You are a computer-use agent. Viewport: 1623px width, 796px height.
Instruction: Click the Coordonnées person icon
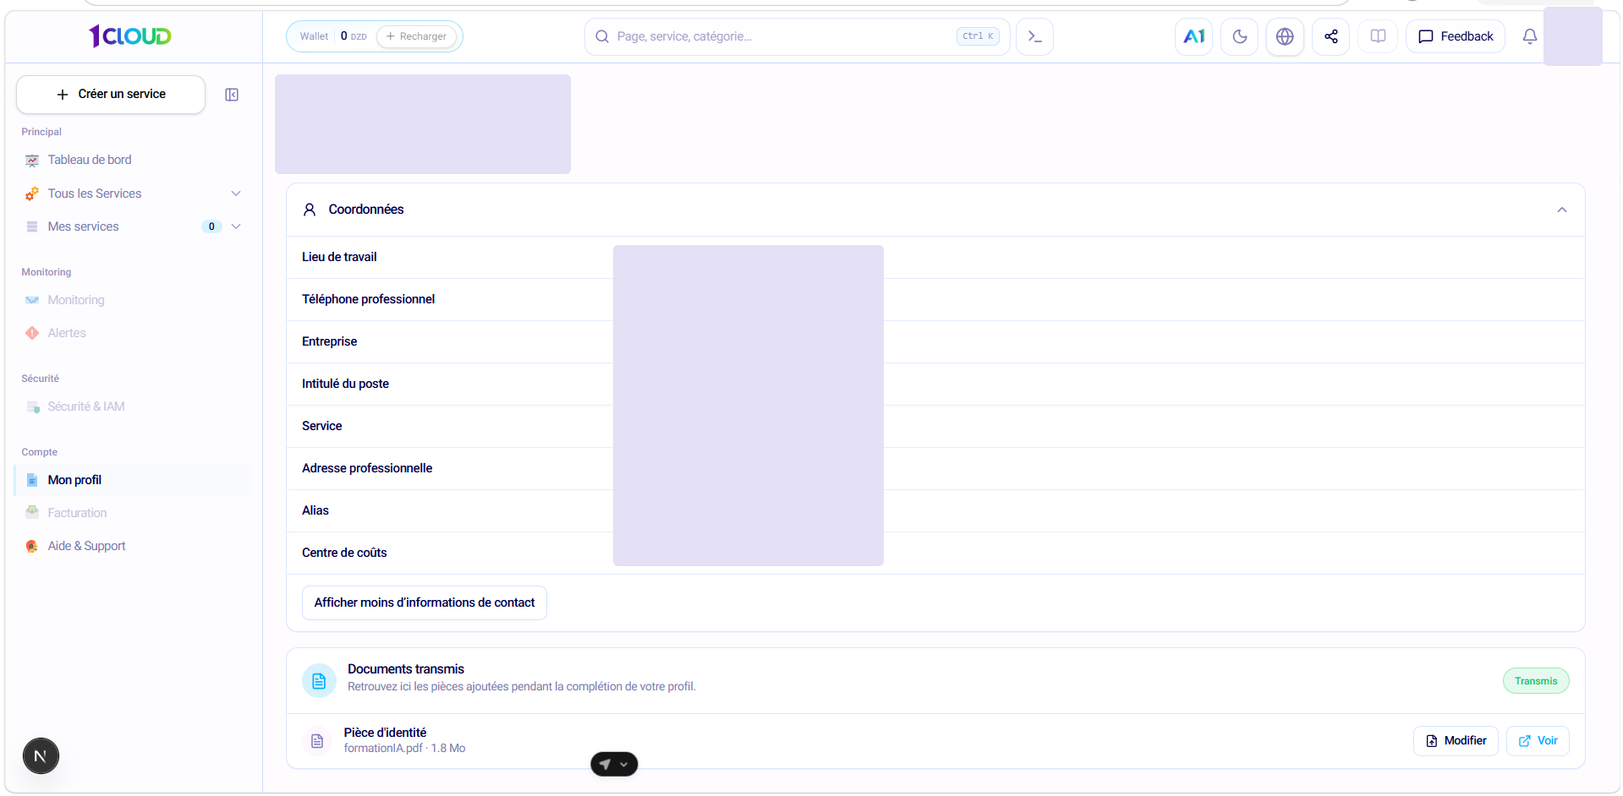(310, 210)
